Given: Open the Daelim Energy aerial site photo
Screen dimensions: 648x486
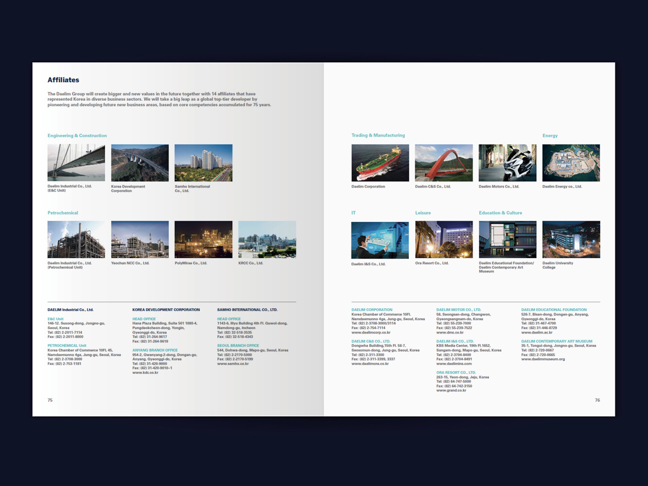Looking at the screenshot, I should pyautogui.click(x=571, y=162).
